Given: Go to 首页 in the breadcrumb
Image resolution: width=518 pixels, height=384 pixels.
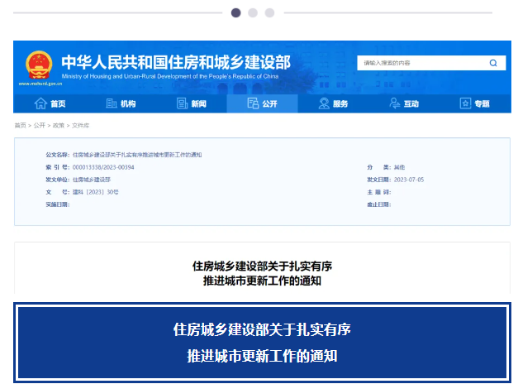Looking at the screenshot, I should tap(20, 125).
